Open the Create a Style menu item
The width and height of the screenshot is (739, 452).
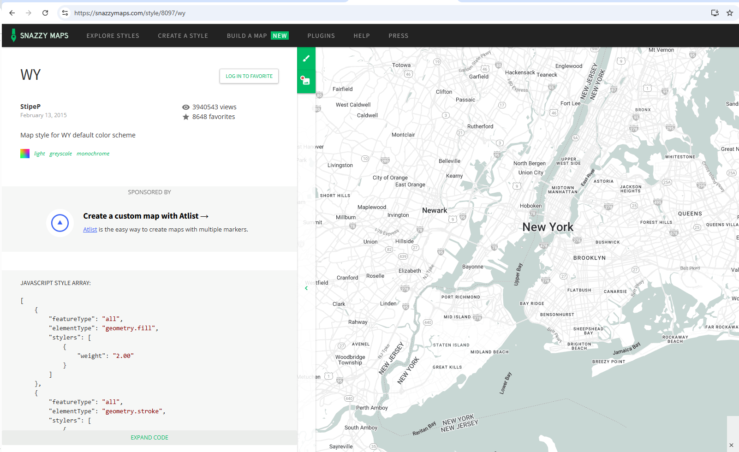tap(183, 36)
